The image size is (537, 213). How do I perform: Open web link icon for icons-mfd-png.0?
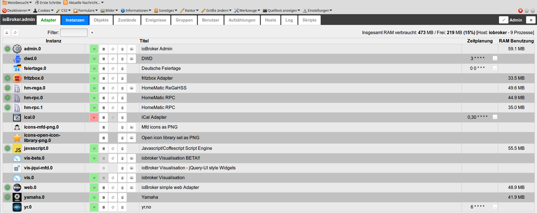point(132,127)
